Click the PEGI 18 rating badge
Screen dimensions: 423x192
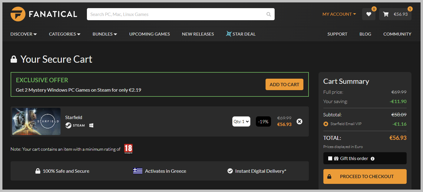[x=128, y=149]
